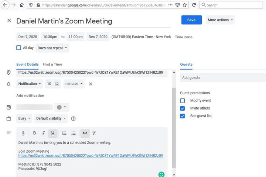This screenshot has width=266, height=177.
Task: Open the Zoom meeting link in description
Action: (91, 156)
